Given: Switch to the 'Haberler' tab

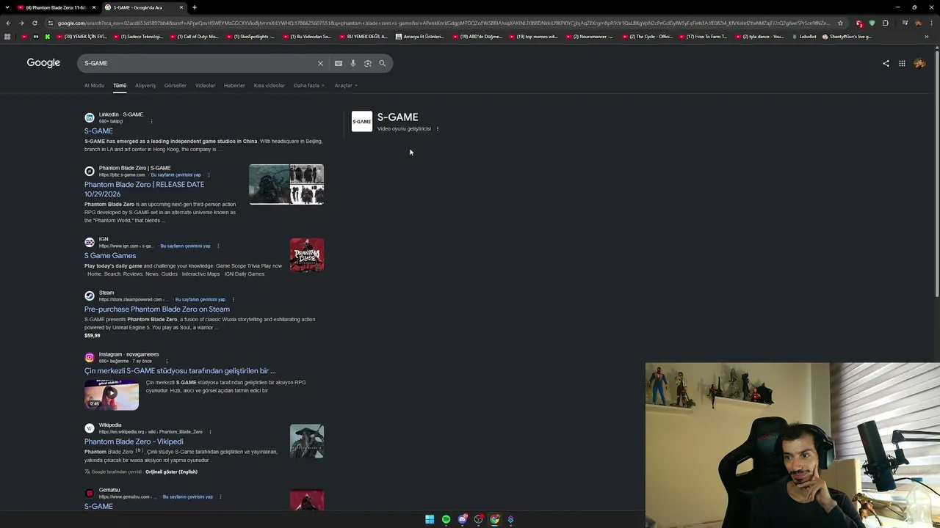Looking at the screenshot, I should point(234,86).
